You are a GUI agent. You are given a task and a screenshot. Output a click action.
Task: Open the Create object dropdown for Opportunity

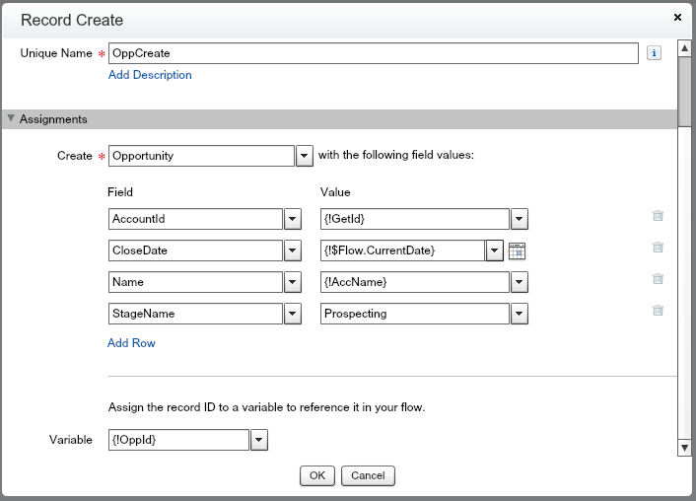point(305,157)
